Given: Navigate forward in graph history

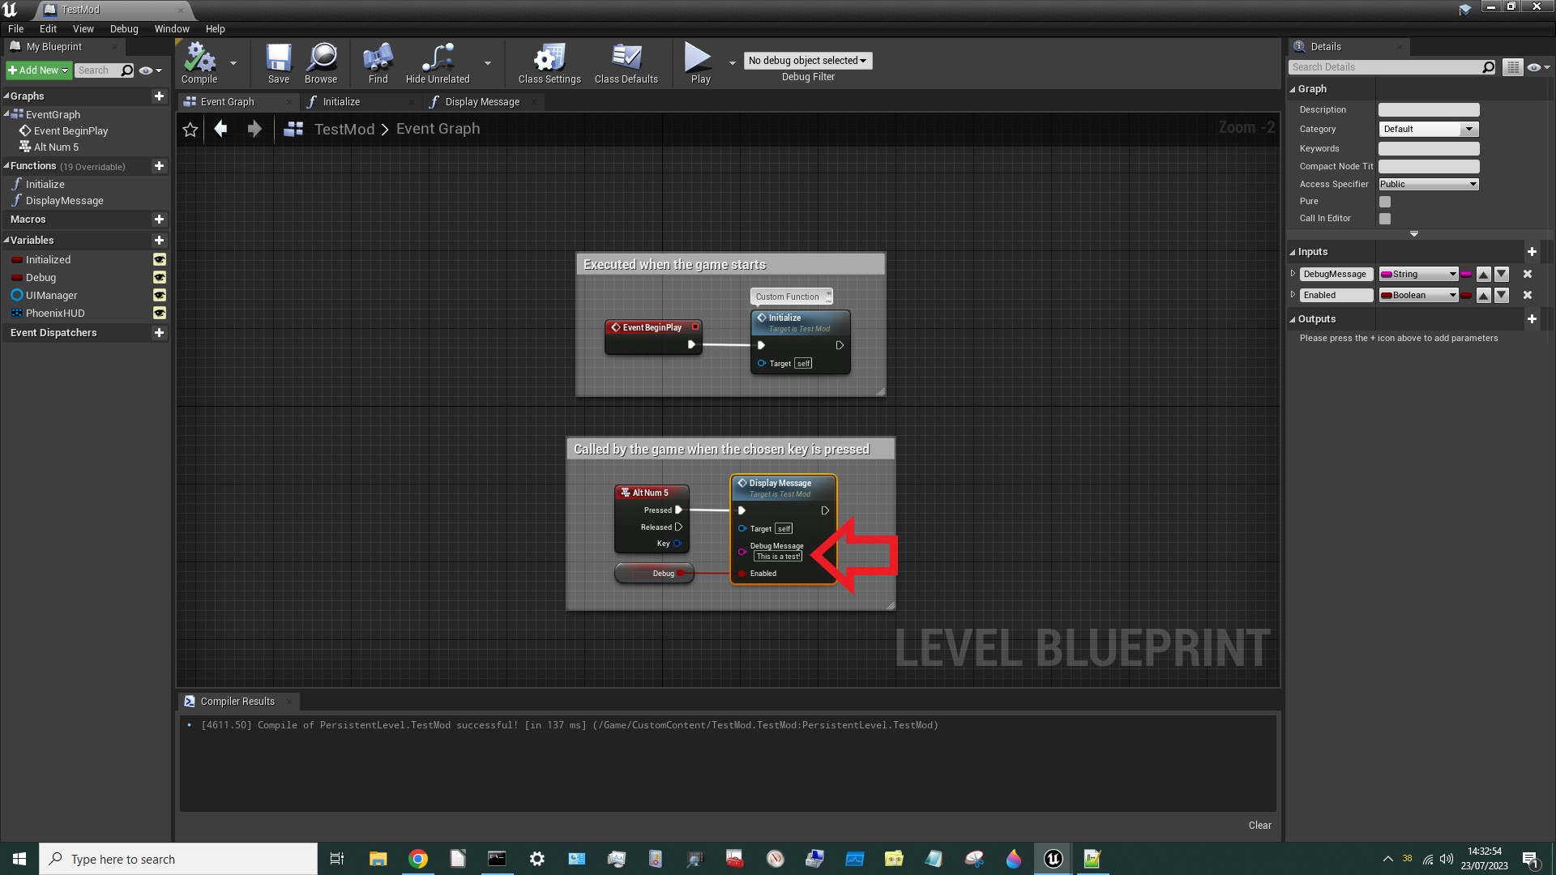Looking at the screenshot, I should click(254, 129).
